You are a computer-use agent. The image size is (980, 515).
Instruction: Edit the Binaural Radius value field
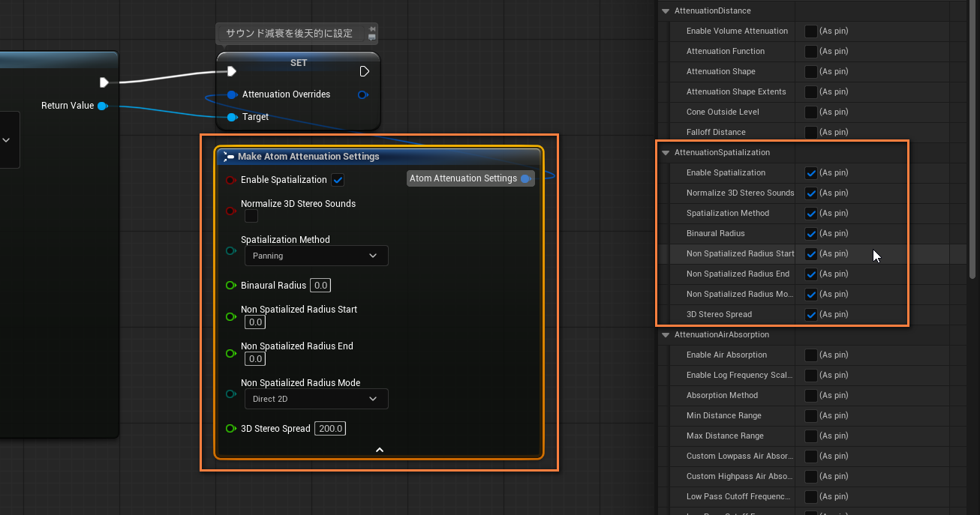[x=320, y=286]
